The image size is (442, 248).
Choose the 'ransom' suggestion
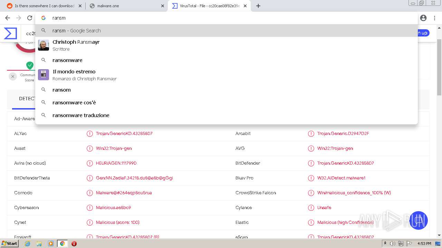pos(227,90)
